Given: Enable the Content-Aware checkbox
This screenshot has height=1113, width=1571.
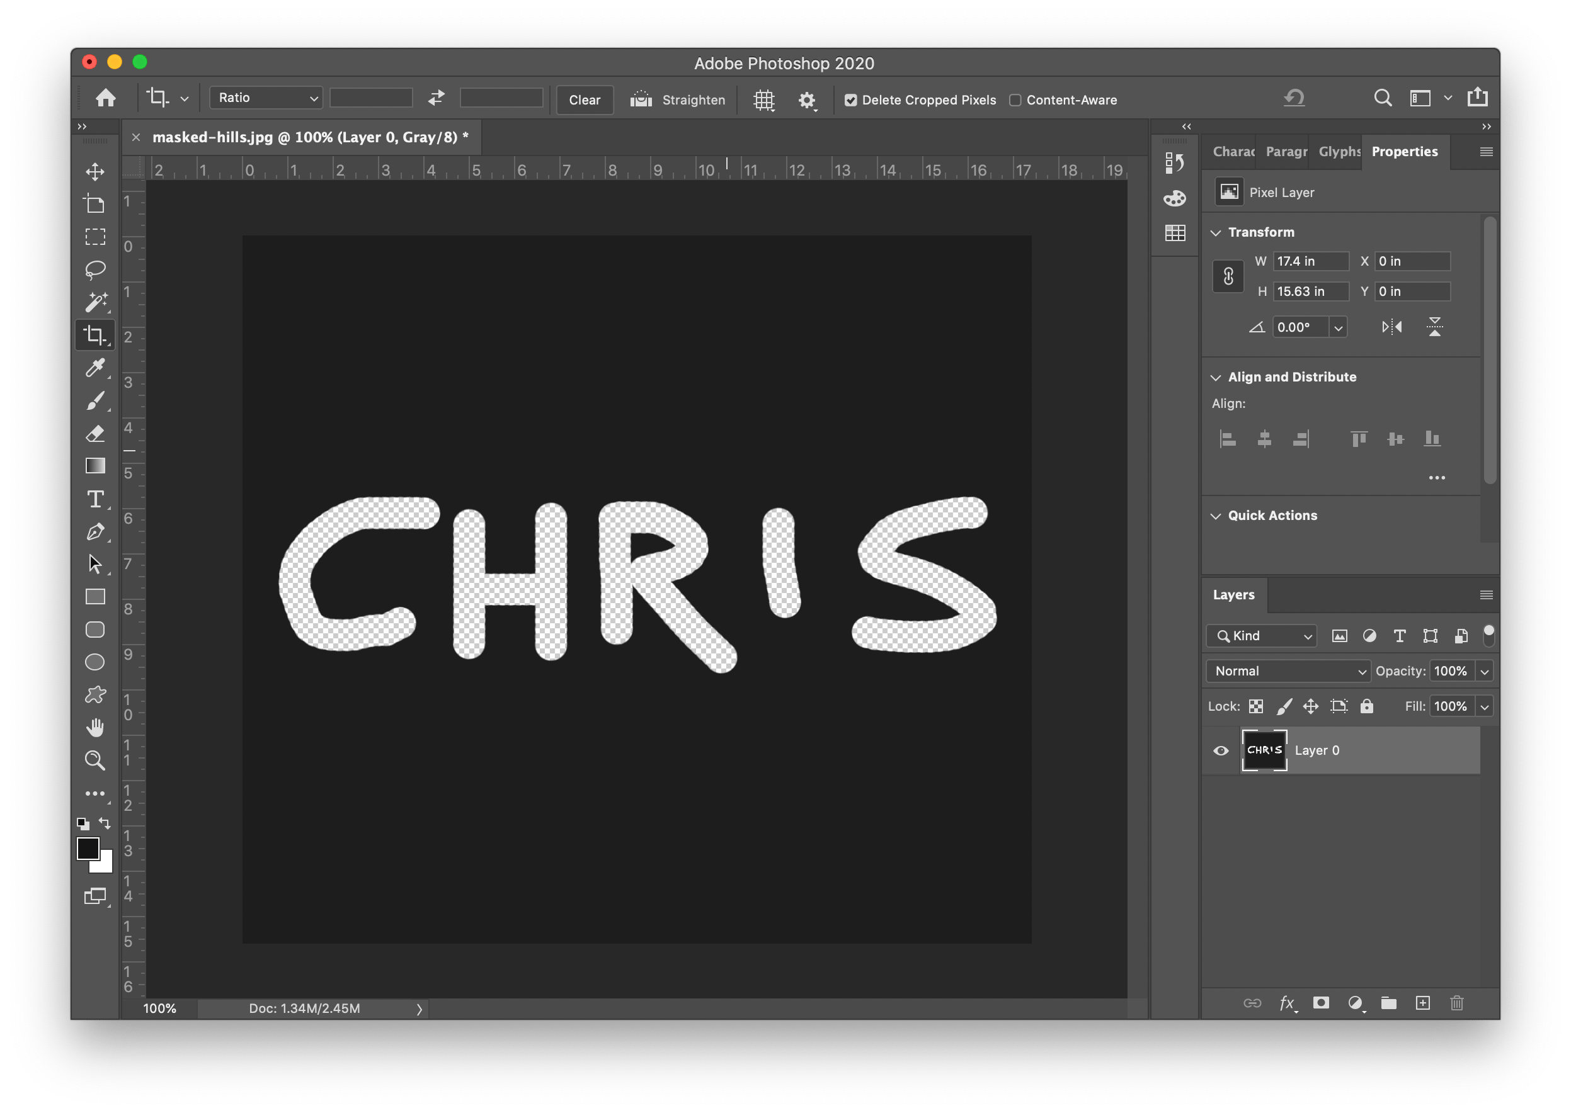Looking at the screenshot, I should click(1015, 100).
